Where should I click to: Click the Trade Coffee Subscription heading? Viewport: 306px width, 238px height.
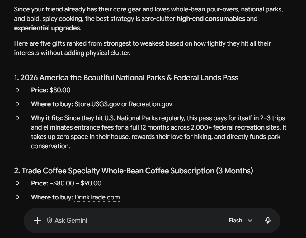[x=134, y=171]
